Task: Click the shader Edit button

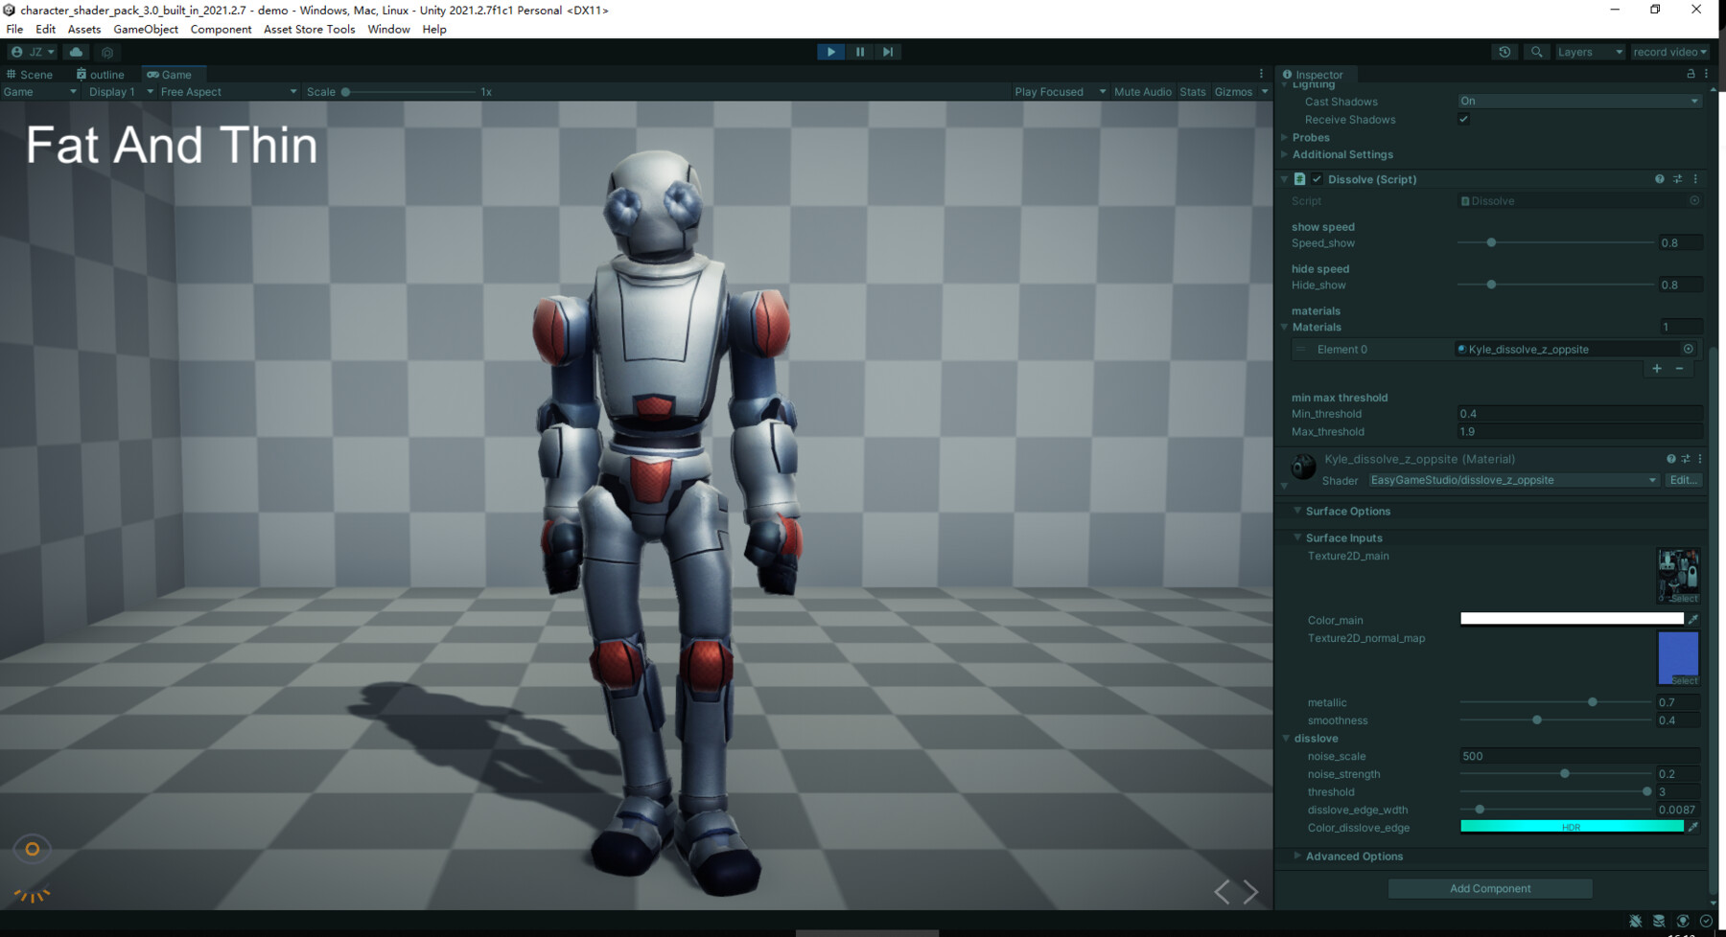Action: [1684, 480]
